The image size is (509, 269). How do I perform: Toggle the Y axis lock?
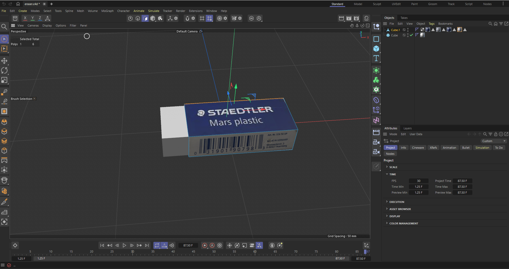tap(32, 18)
